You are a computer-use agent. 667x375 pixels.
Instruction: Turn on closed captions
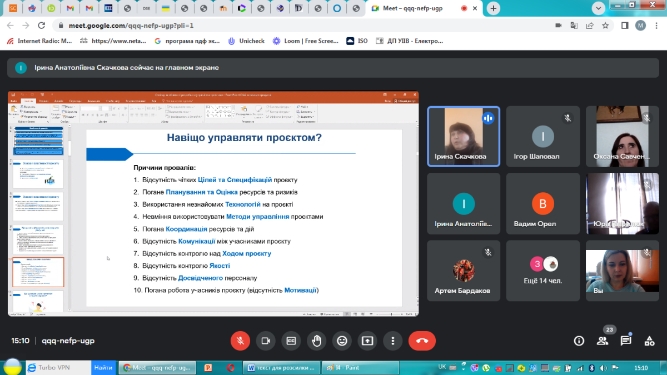291,341
